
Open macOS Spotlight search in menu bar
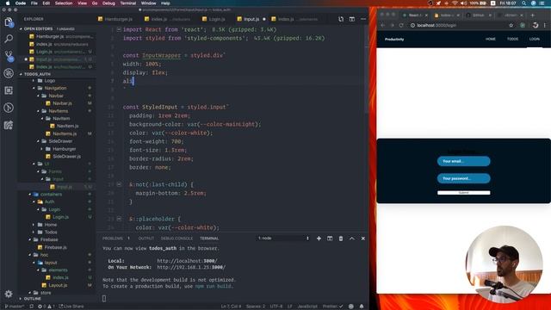(523, 3)
